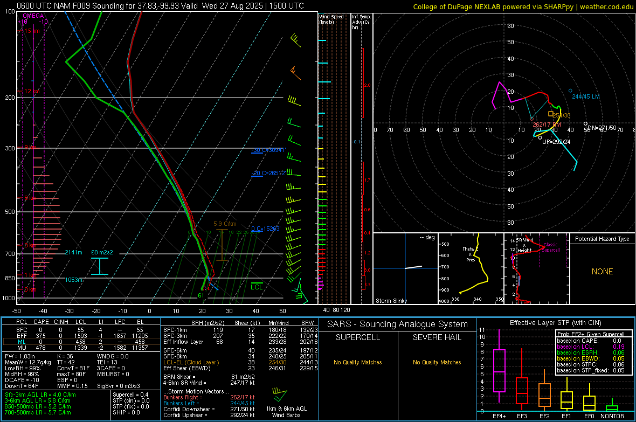Click the DCAPE = -10 value
This screenshot has height=422, width=636.
22,380
